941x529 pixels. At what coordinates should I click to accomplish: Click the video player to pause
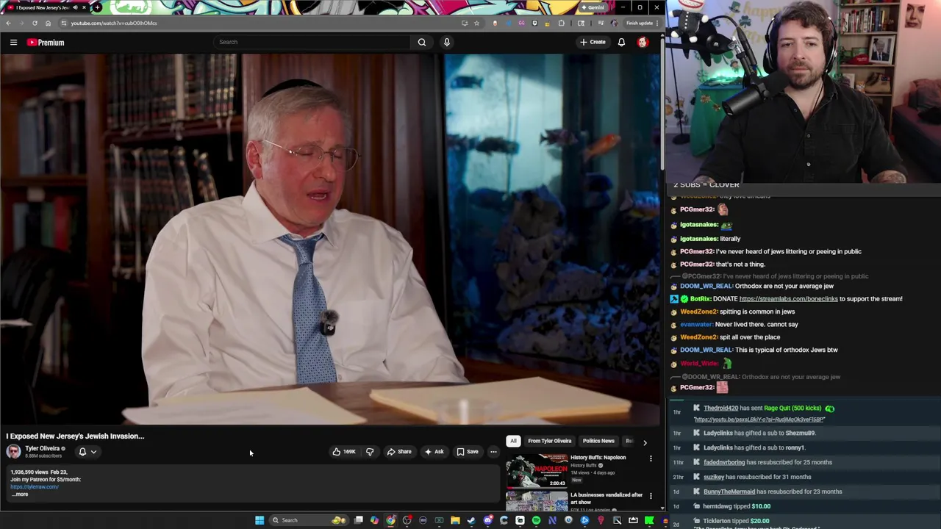[x=331, y=239]
